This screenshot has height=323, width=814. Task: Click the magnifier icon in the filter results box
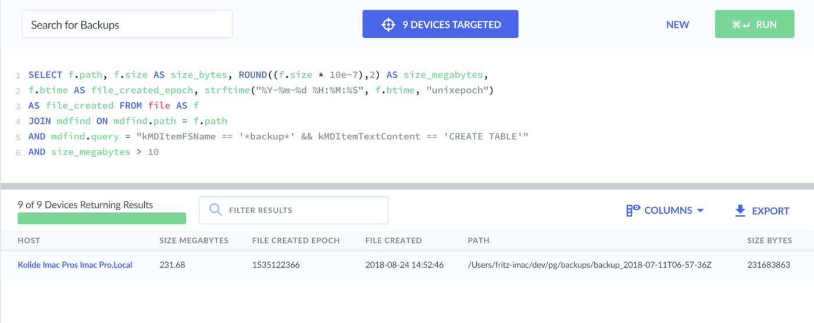coord(216,210)
